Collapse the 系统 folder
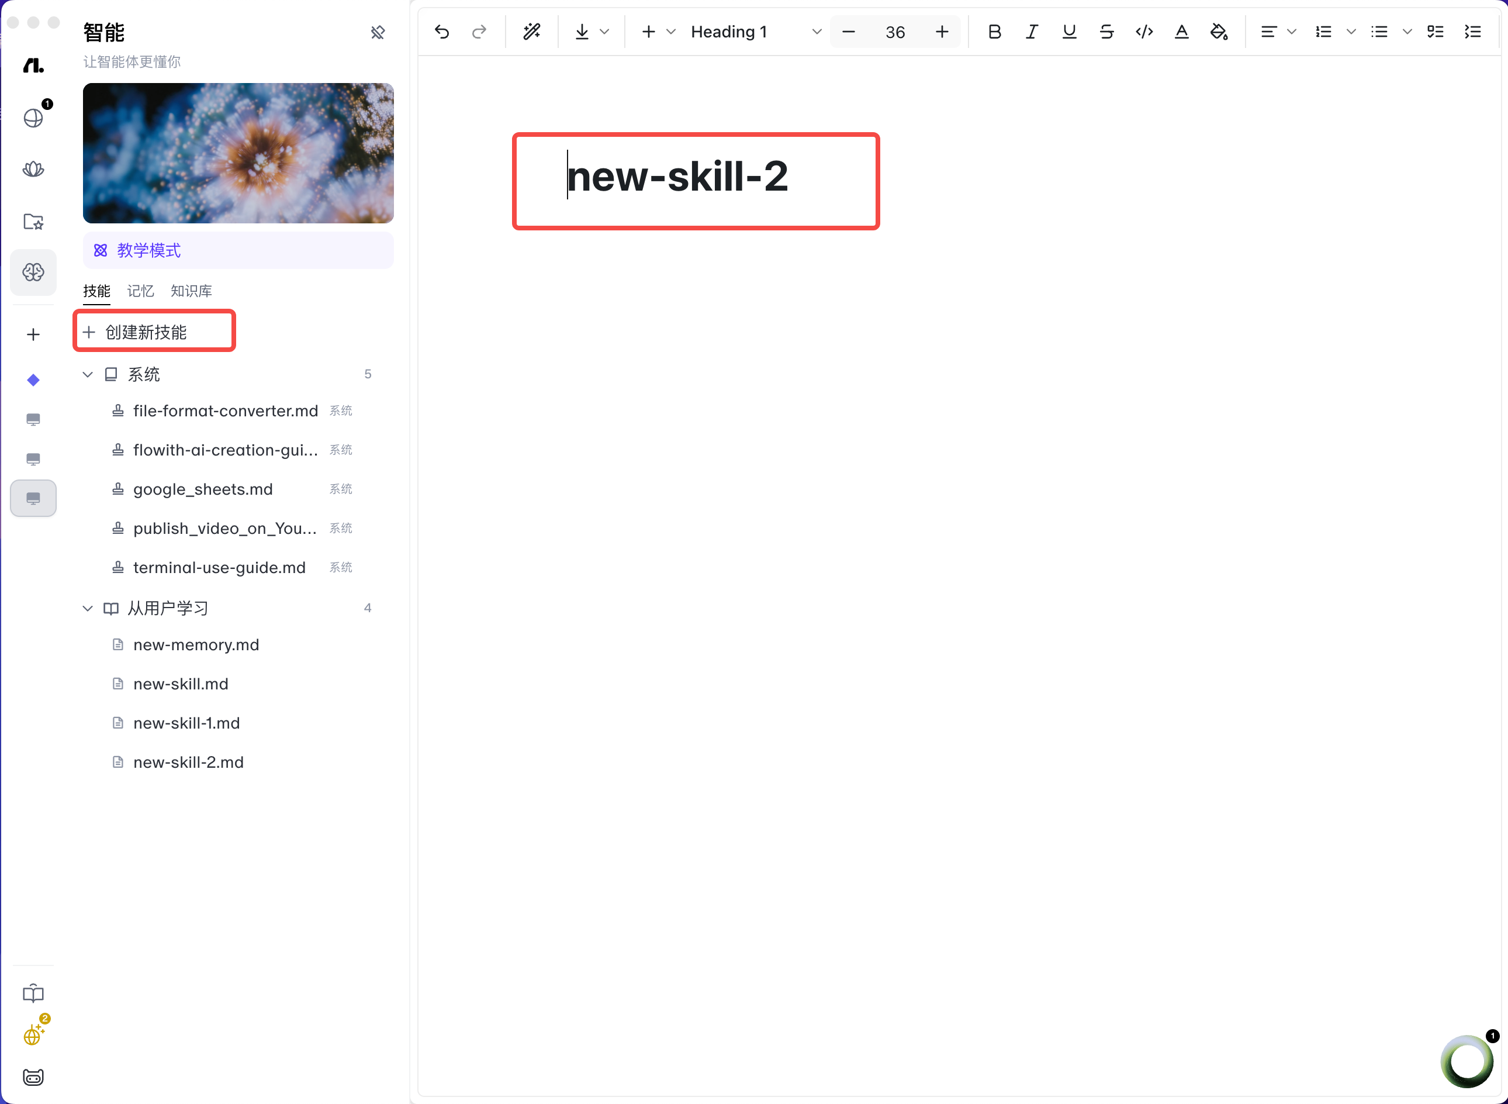The height and width of the screenshot is (1104, 1508). point(88,374)
